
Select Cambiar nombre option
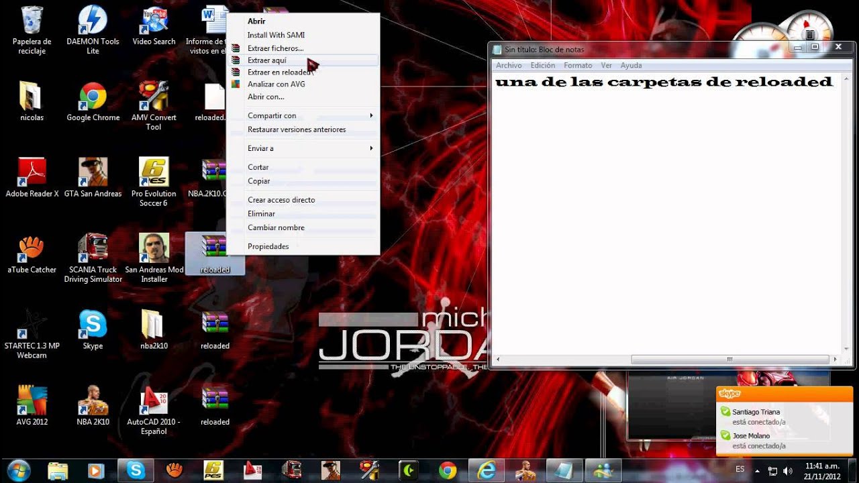303,227
